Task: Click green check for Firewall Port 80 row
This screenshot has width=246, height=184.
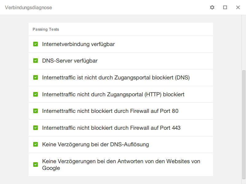Action: tap(35, 111)
